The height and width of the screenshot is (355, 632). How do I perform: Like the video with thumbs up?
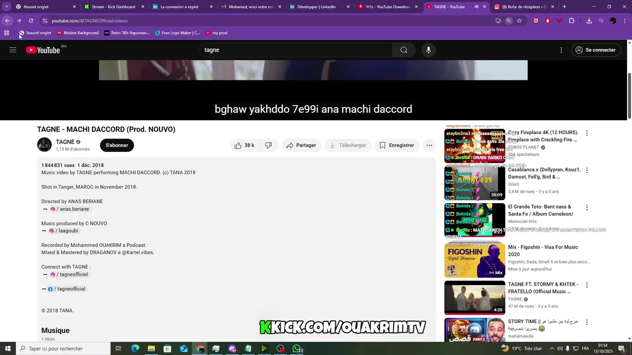click(x=244, y=145)
